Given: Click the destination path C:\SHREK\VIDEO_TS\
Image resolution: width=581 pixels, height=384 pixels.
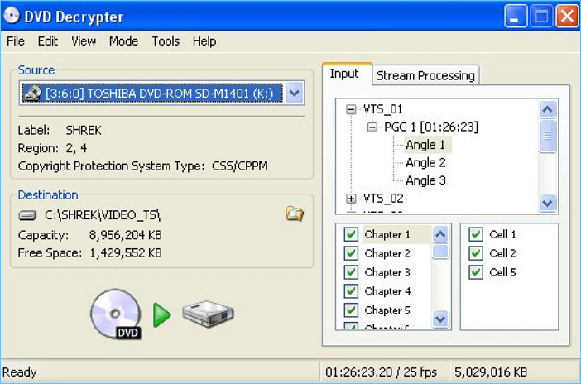Looking at the screenshot, I should click(103, 215).
